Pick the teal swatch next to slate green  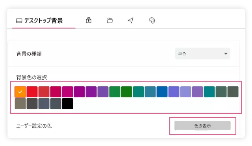tap(209, 92)
